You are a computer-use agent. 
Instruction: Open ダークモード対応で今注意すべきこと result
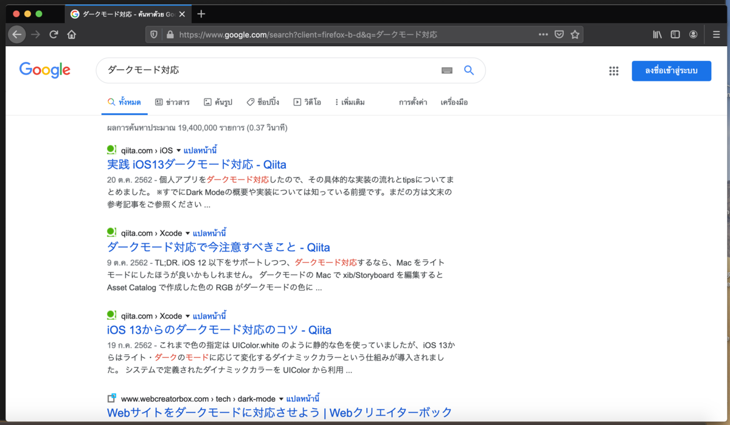pyautogui.click(x=218, y=247)
